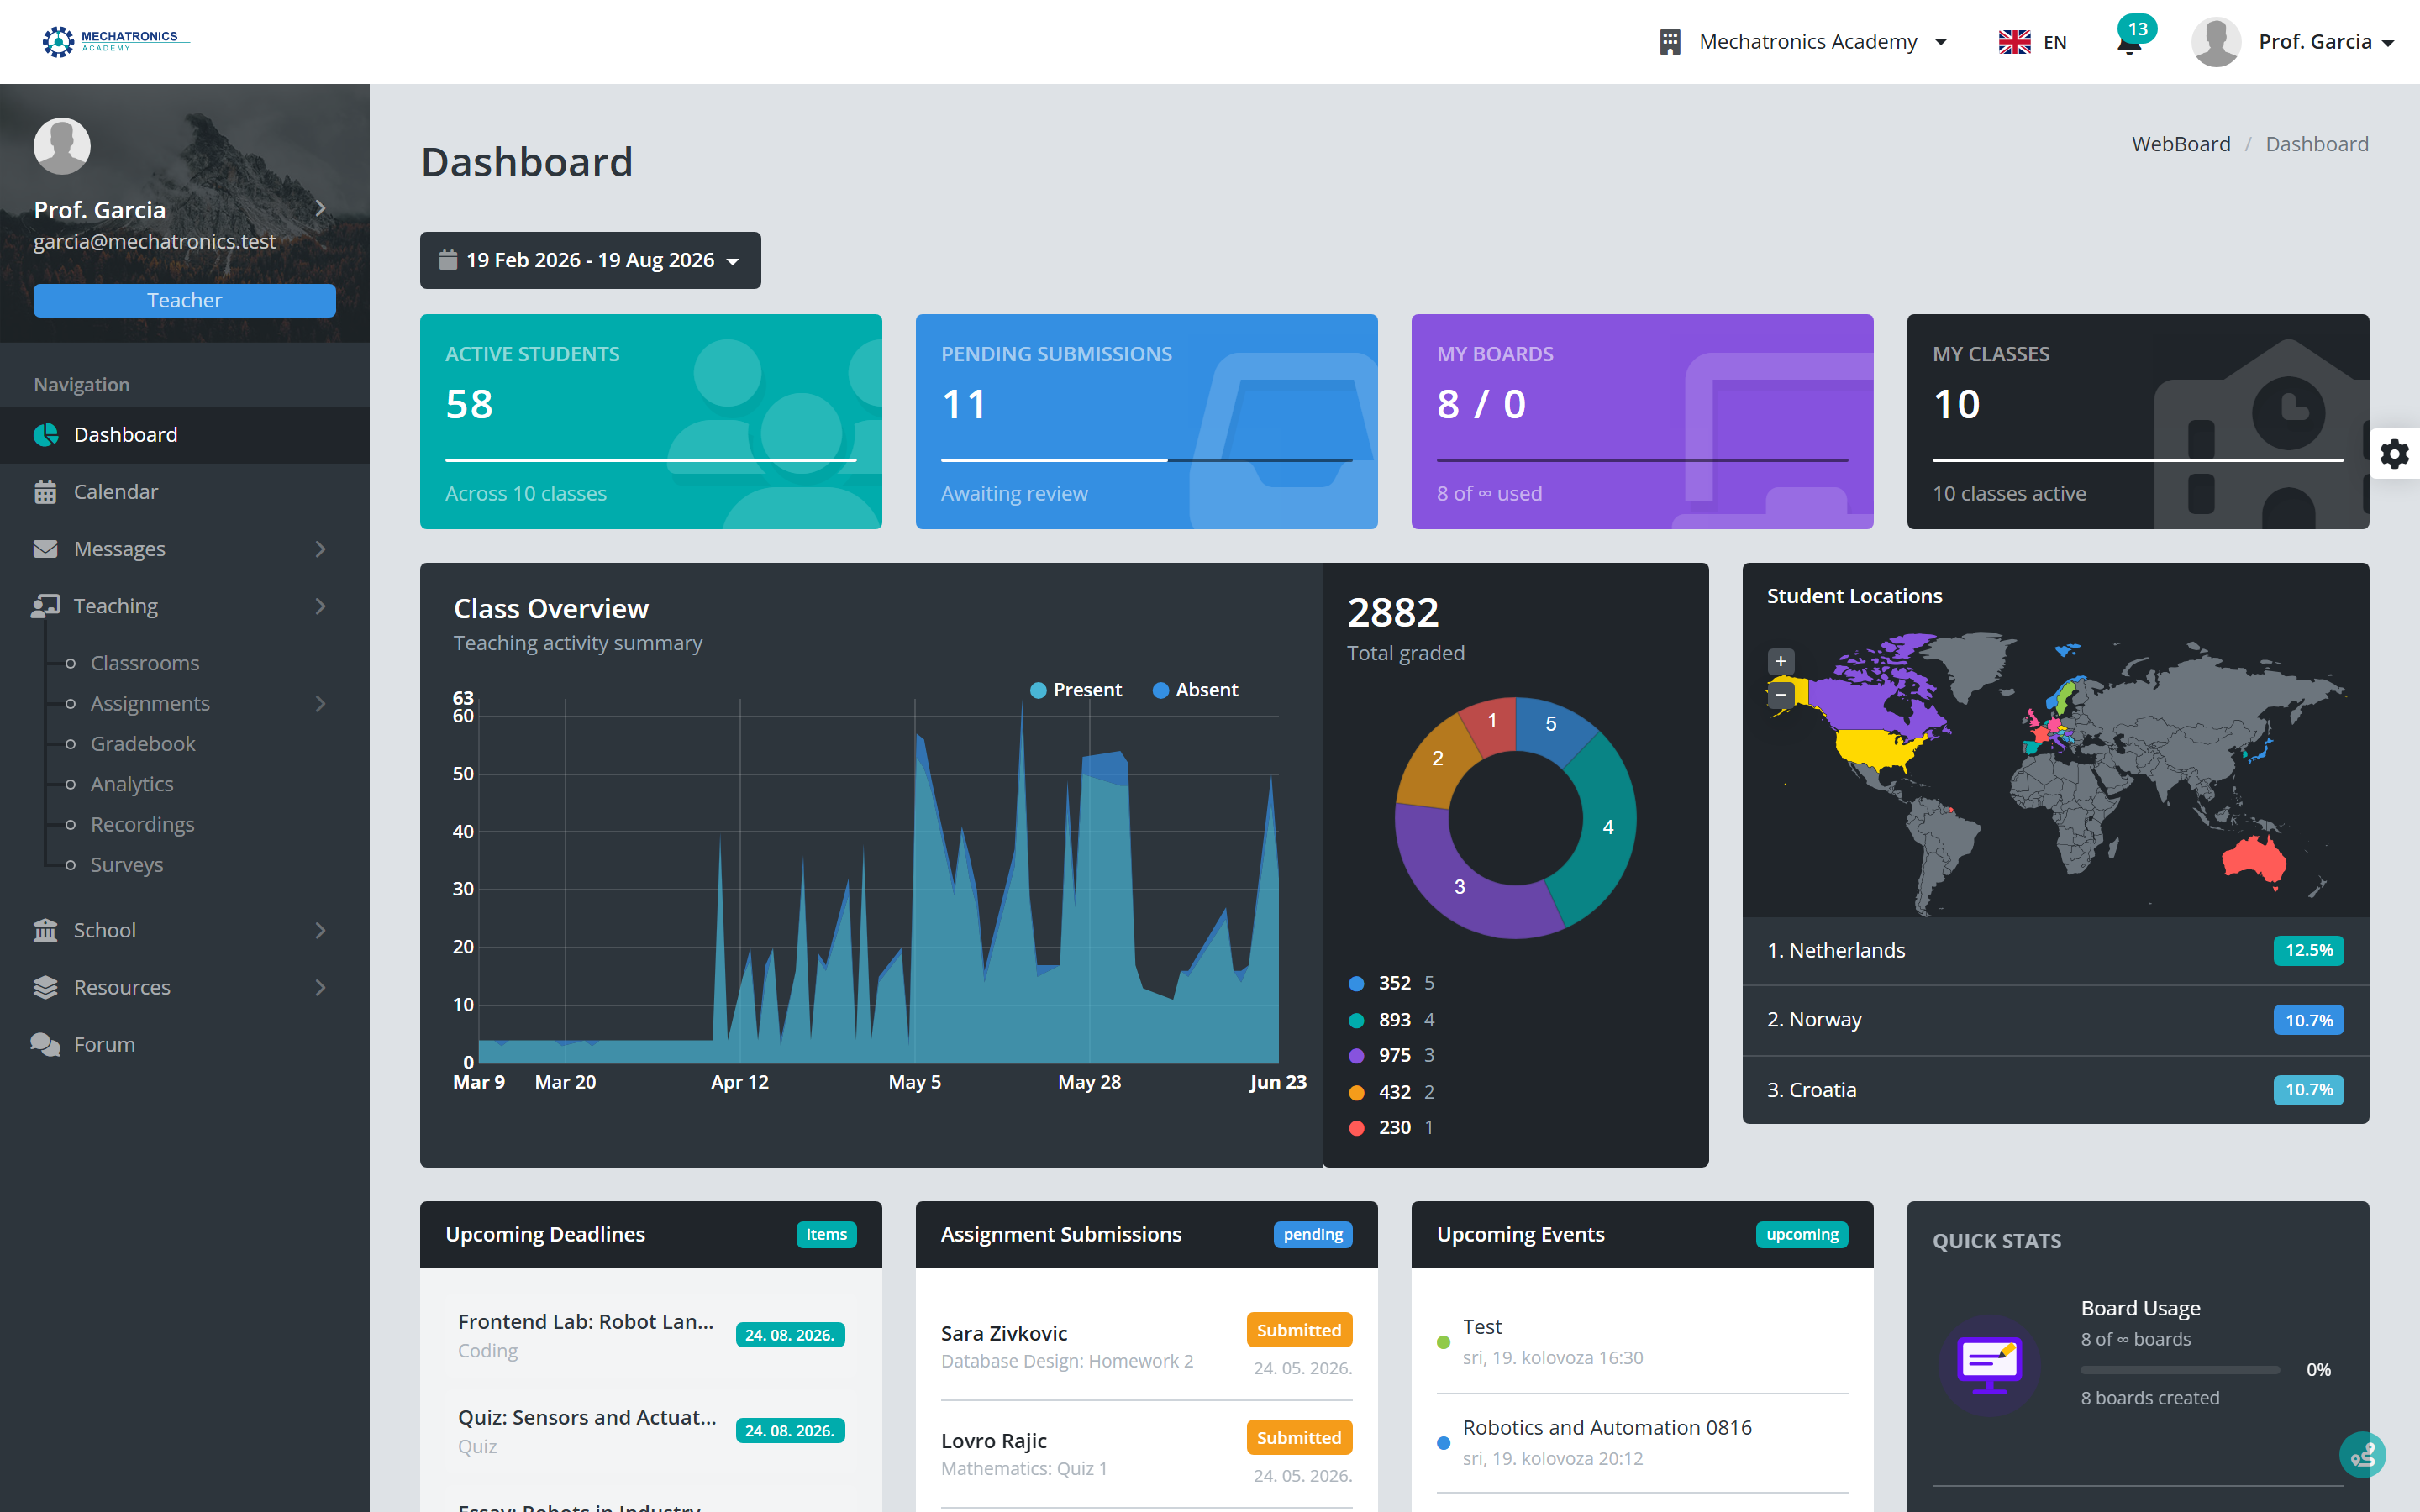Click the sidebar profile avatar

62,146
